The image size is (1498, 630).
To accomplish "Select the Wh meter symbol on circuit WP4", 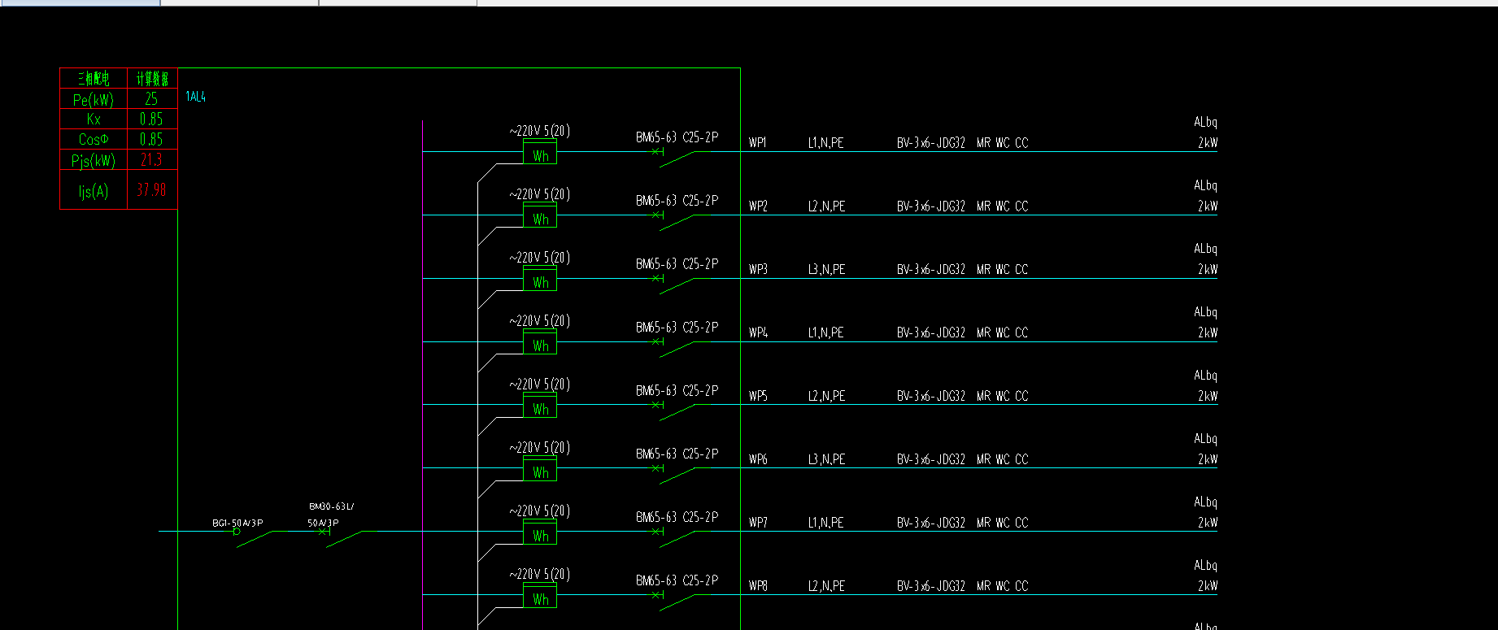I will pyautogui.click(x=540, y=341).
